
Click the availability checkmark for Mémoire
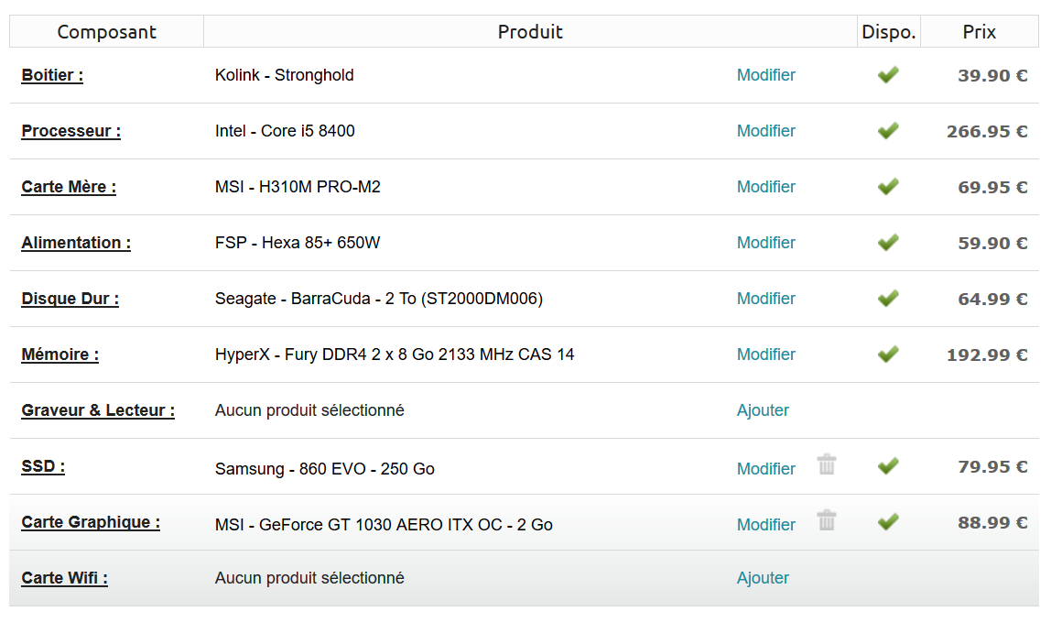click(x=887, y=355)
